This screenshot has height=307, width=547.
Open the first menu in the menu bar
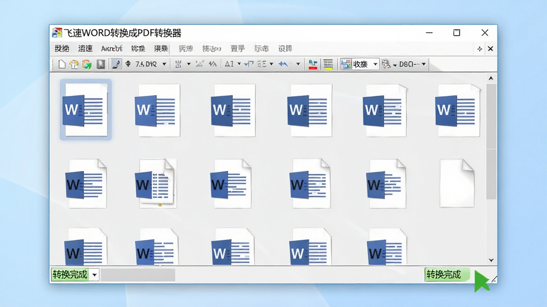coord(62,49)
